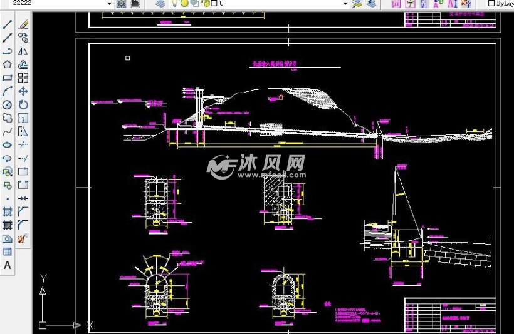This screenshot has width=514, height=334.
Task: Toggle the layer freeze sun icon
Action: pos(184,3)
